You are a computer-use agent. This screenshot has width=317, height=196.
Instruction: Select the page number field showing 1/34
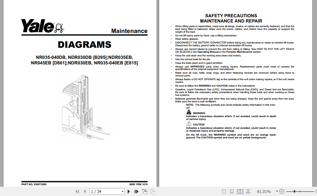102,191
